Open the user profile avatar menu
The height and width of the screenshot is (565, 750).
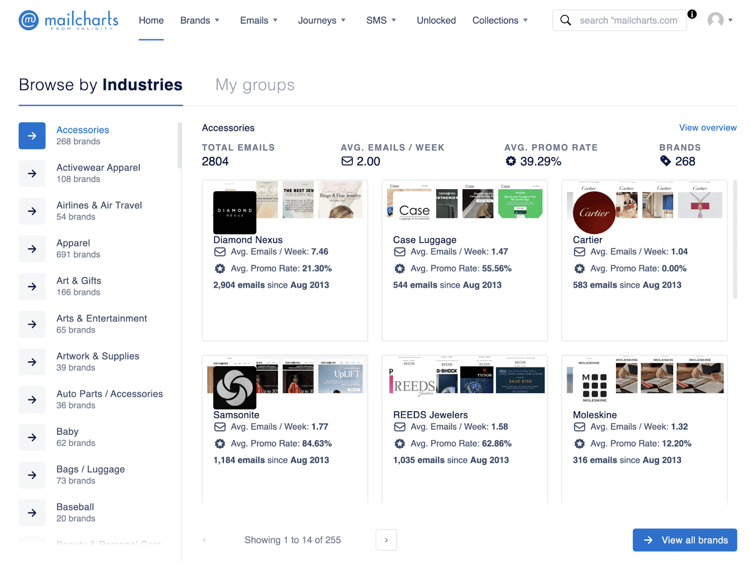coord(716,20)
